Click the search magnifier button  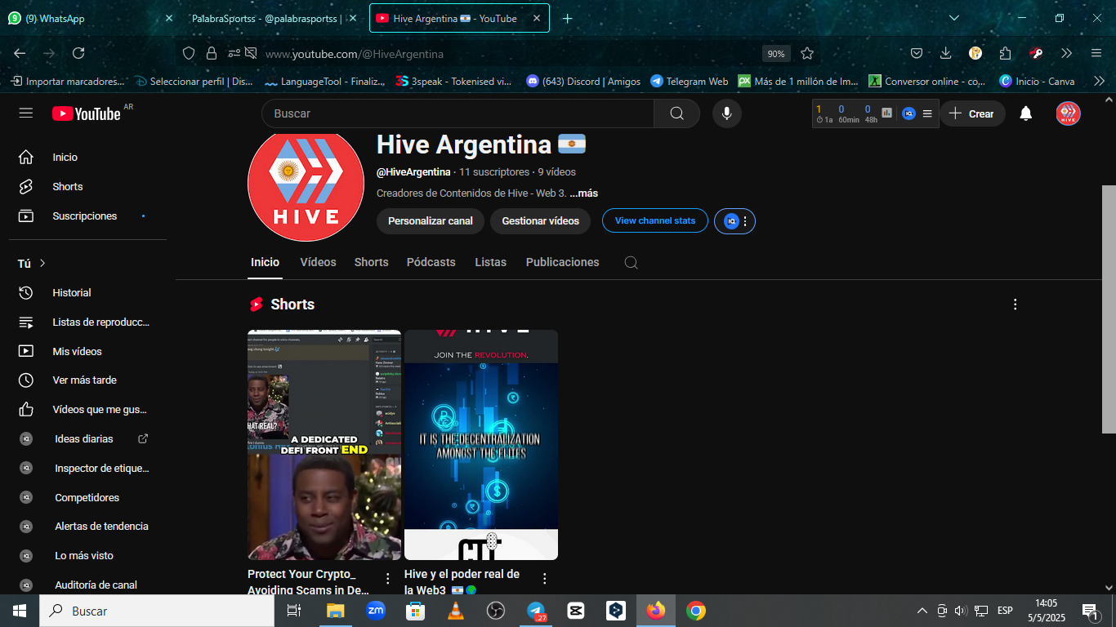(676, 113)
